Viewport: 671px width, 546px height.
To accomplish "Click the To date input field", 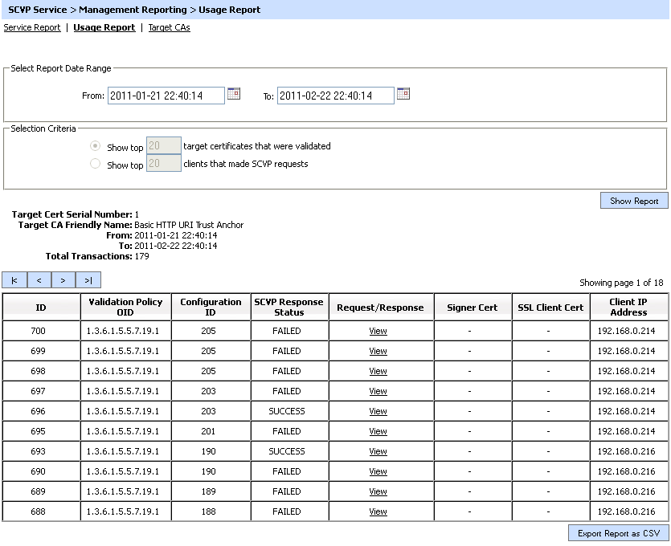I will (335, 96).
